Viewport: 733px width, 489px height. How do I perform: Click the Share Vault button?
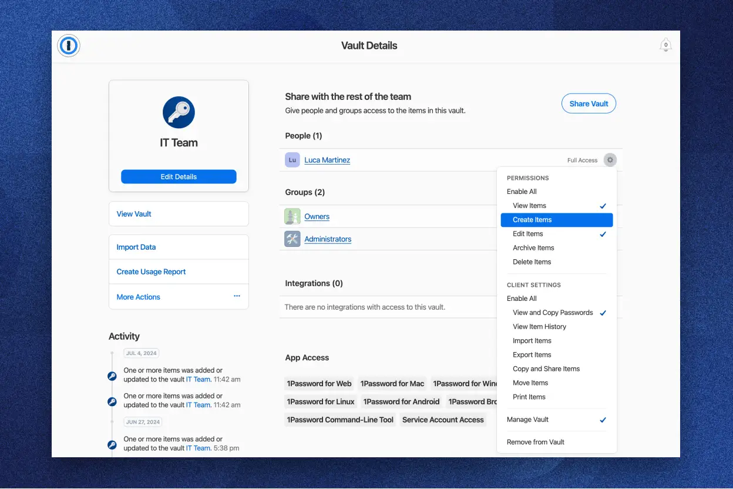589,103
